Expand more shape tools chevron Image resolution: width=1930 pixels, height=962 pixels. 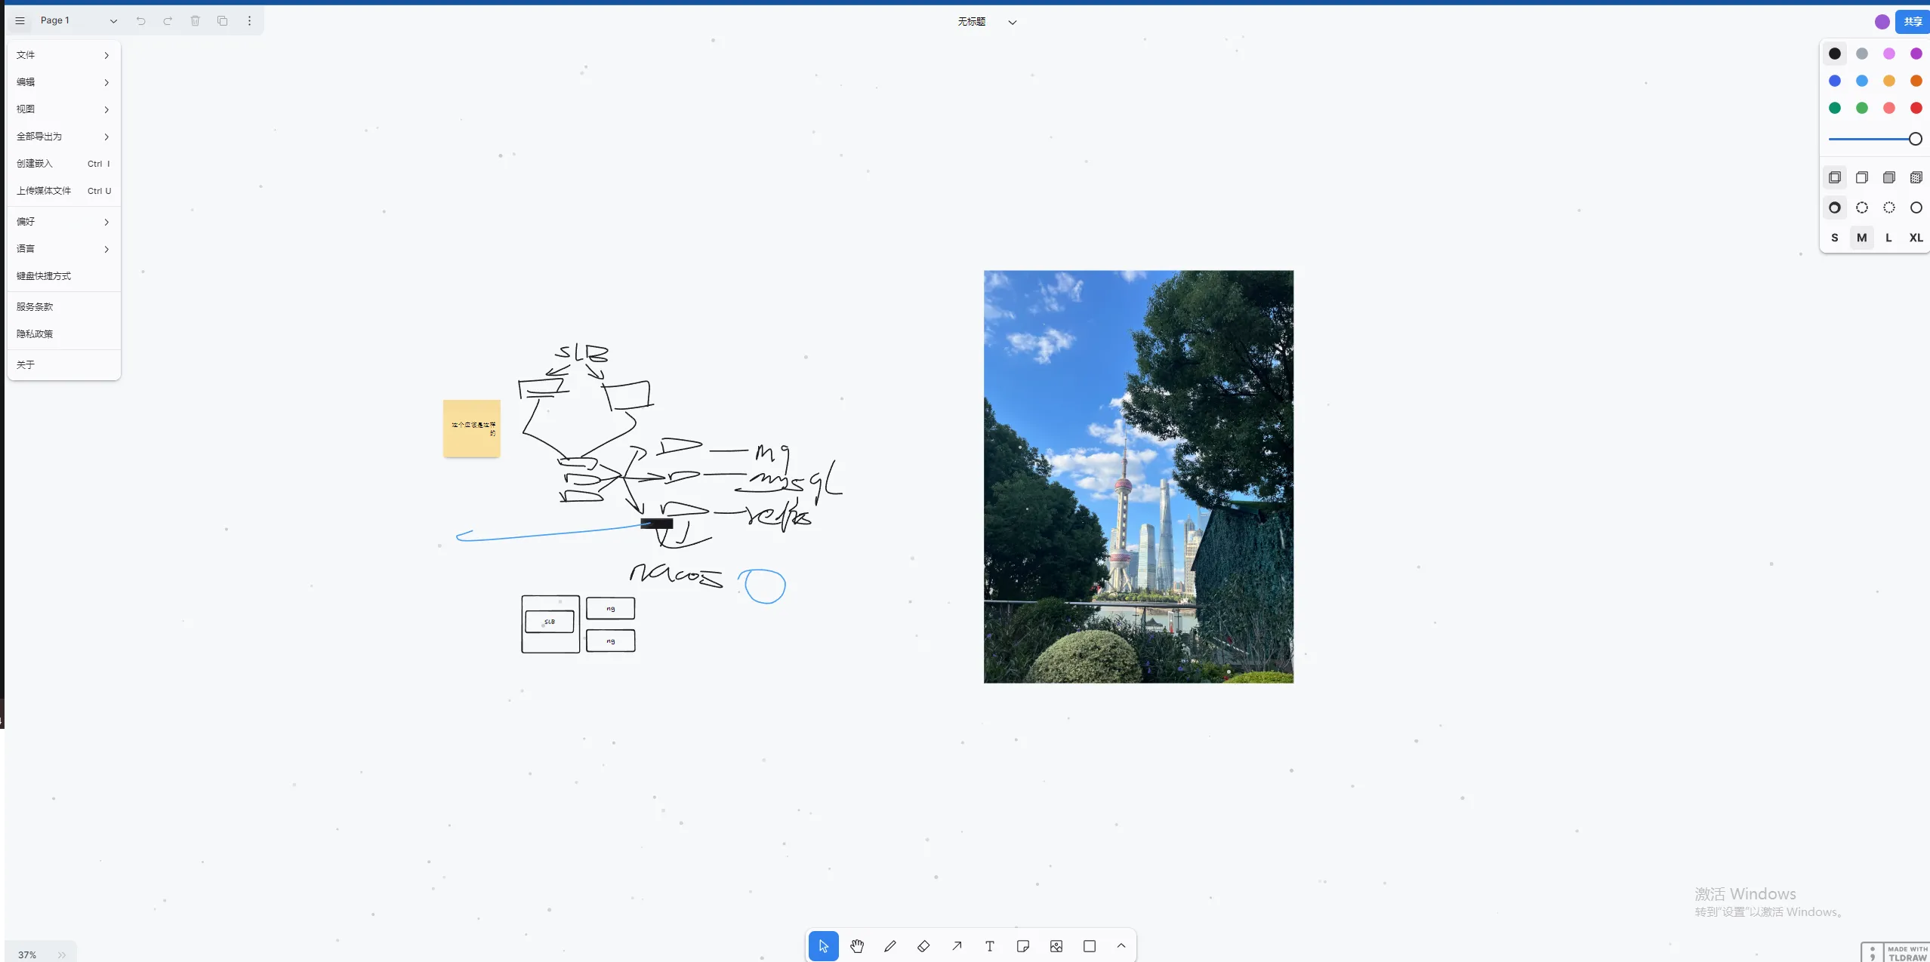coord(1121,946)
